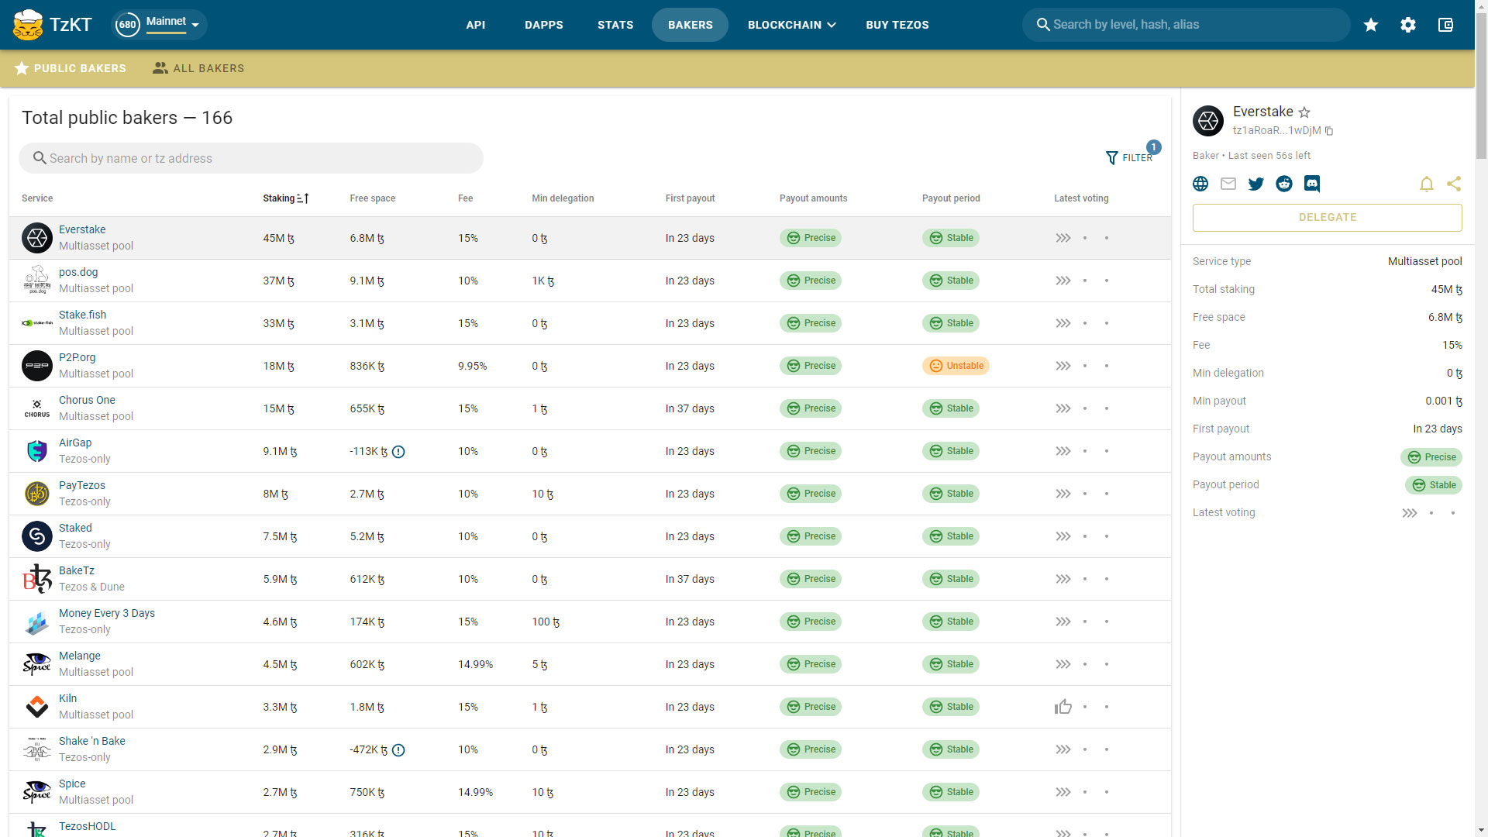Open Everstake's Discord icon
Viewport: 1488px width, 837px height.
pyautogui.click(x=1312, y=184)
